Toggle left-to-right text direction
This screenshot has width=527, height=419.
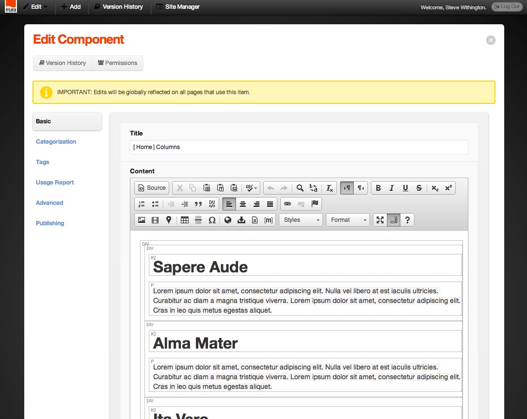point(347,188)
